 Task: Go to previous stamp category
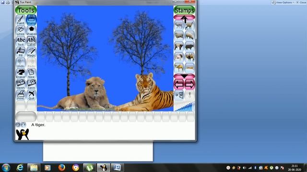coord(179,85)
